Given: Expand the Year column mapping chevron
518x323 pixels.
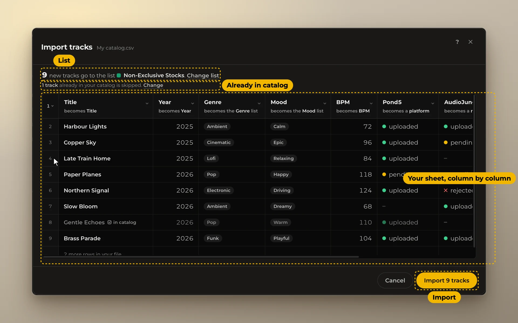Looking at the screenshot, I should tap(193, 103).
